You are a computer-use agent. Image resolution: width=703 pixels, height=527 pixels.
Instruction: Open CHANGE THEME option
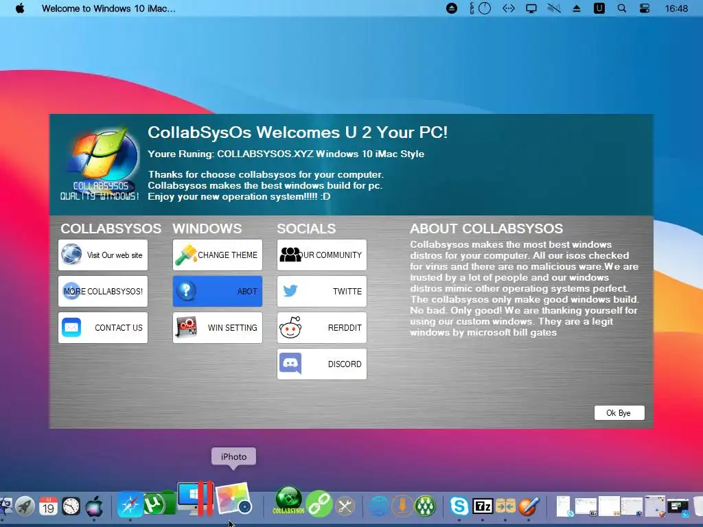pyautogui.click(x=218, y=255)
